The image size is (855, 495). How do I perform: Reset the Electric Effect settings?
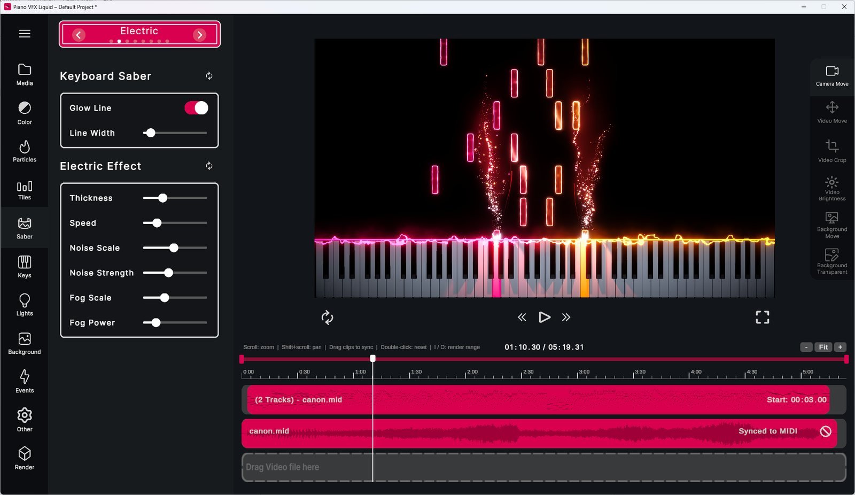(x=209, y=166)
